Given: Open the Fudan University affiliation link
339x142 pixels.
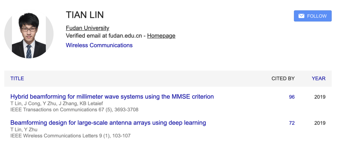Looking at the screenshot, I should point(88,28).
